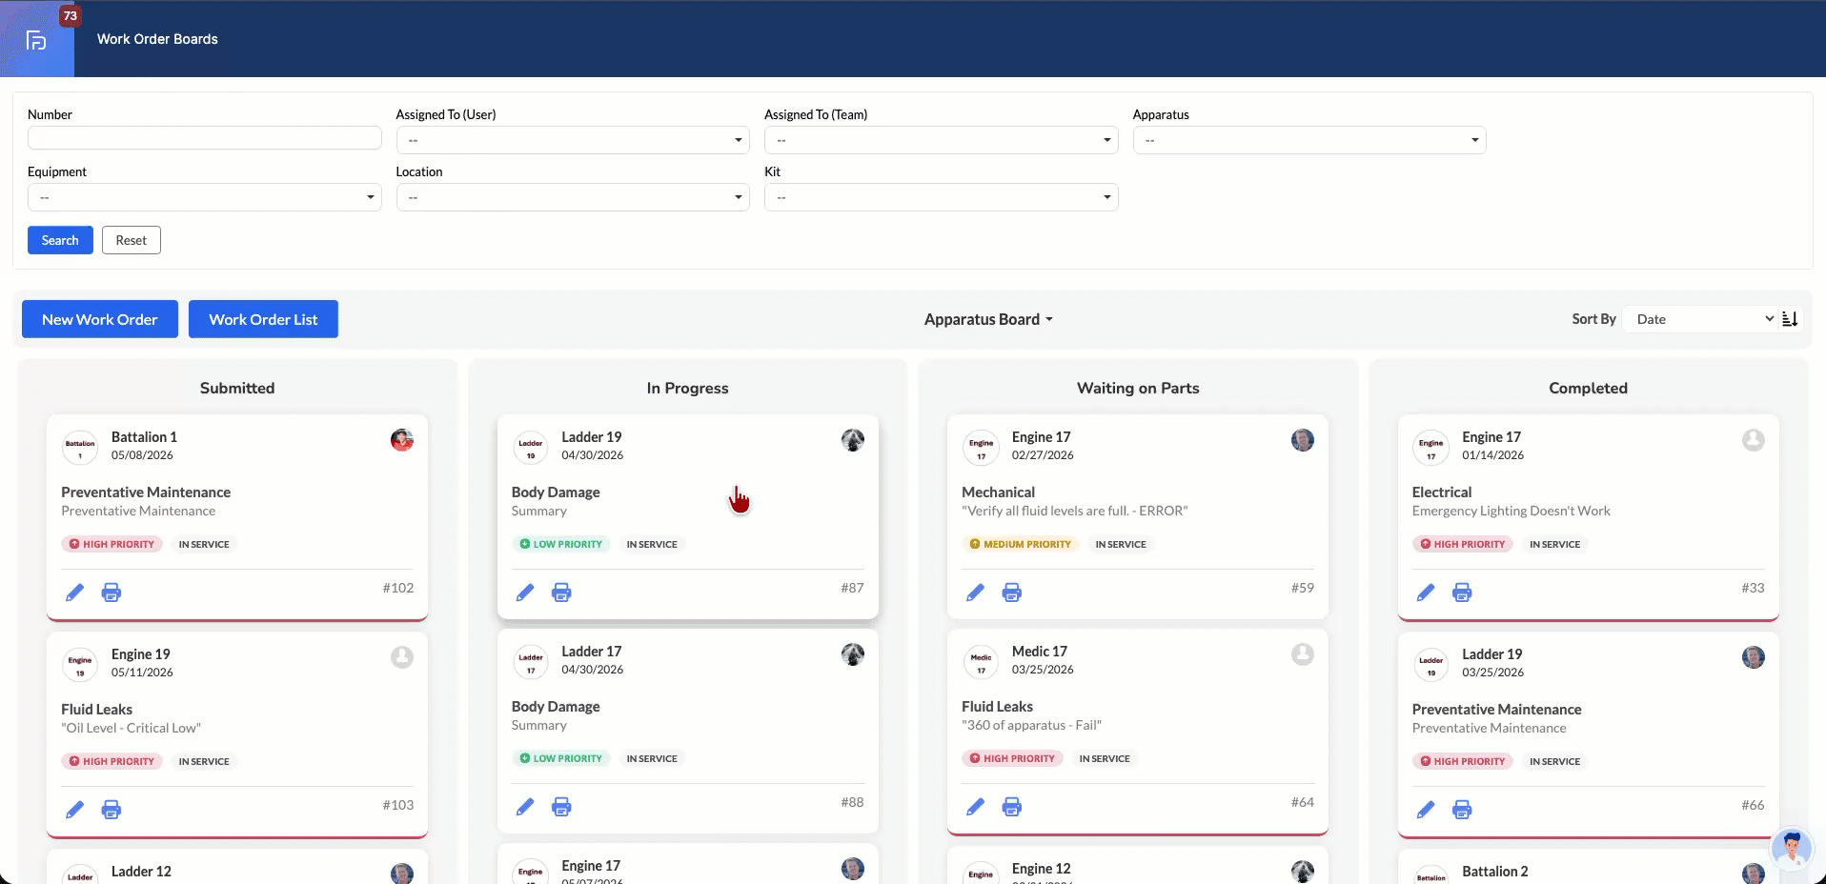Edit work order #59 pencil icon
Image resolution: width=1826 pixels, height=884 pixels.
point(975,593)
